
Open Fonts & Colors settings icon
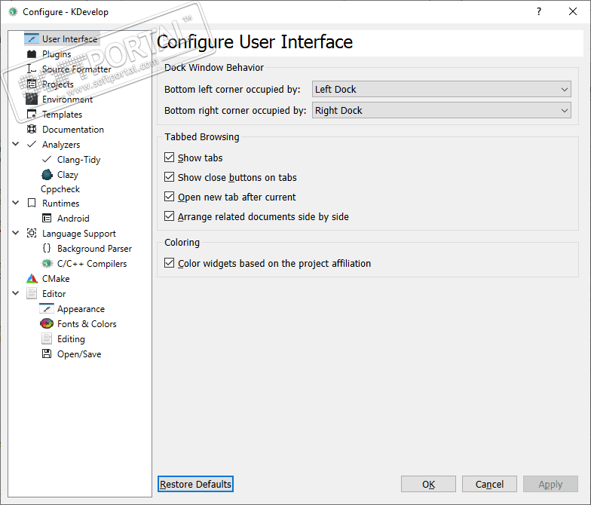[47, 324]
